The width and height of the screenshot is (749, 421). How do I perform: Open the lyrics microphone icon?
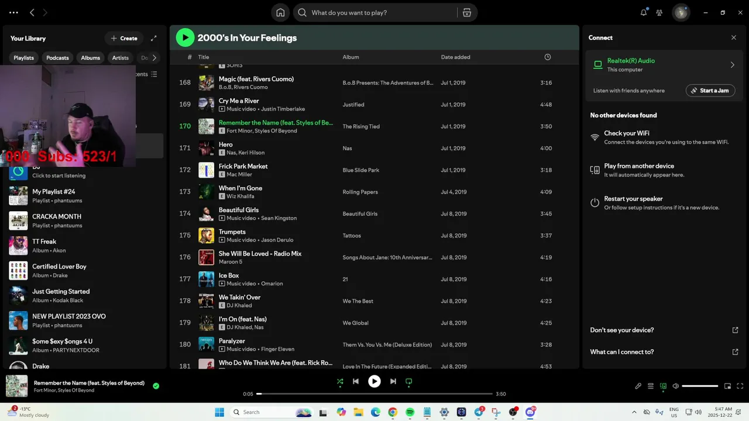tap(638, 386)
